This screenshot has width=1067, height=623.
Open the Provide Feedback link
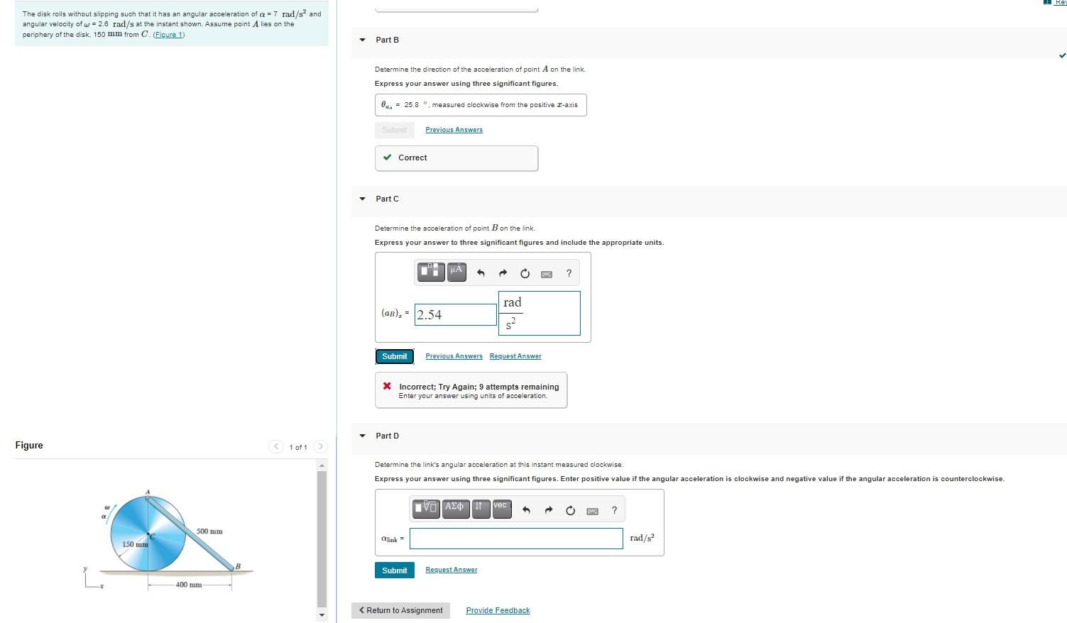coord(498,610)
